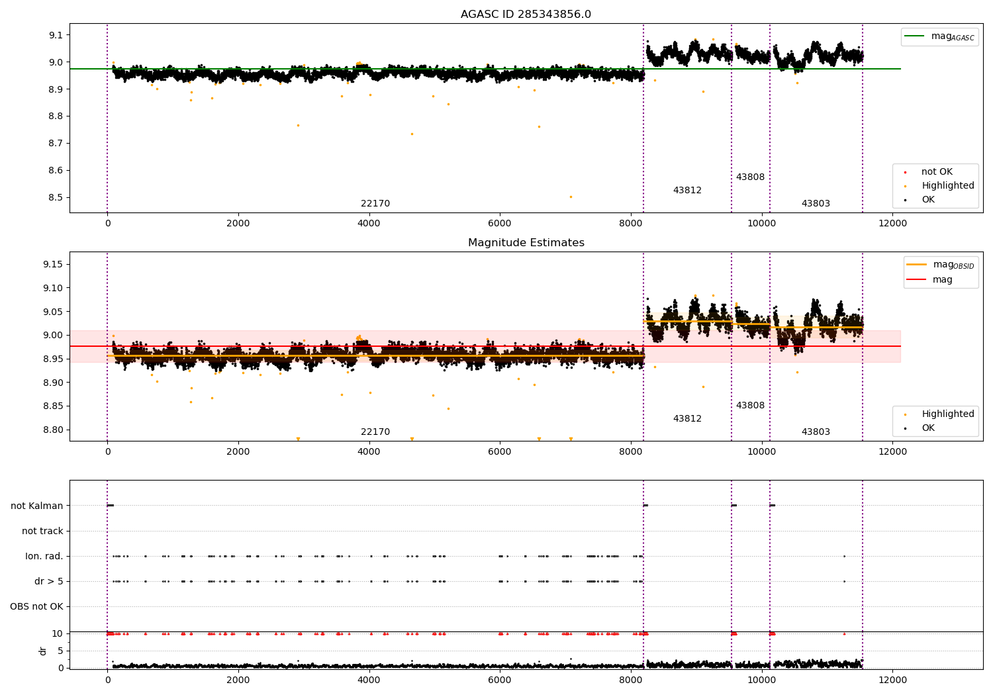Click obsid label '22170' in Magnitude Estimates plot

(x=375, y=432)
